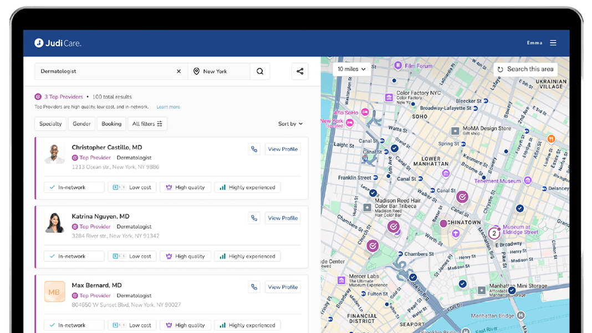Viewport: 592px width, 333px height.
Task: Click In-network tag on Castillo card
Action: click(74, 187)
